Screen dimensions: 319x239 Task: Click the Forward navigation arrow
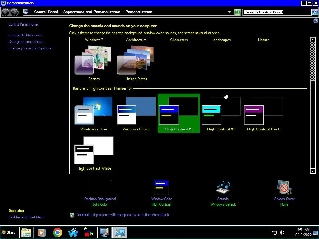click(14, 12)
